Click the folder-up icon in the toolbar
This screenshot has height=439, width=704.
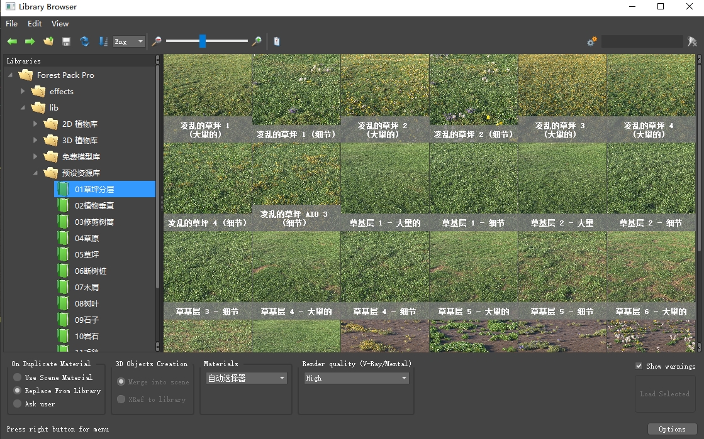tap(48, 41)
